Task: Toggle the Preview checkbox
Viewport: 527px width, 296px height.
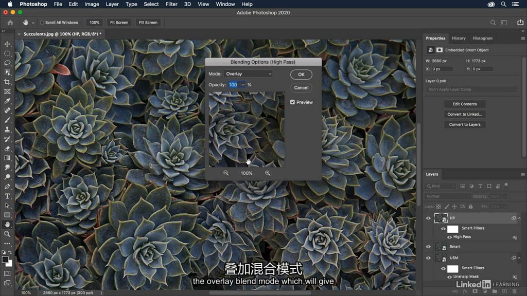Action: [292, 102]
